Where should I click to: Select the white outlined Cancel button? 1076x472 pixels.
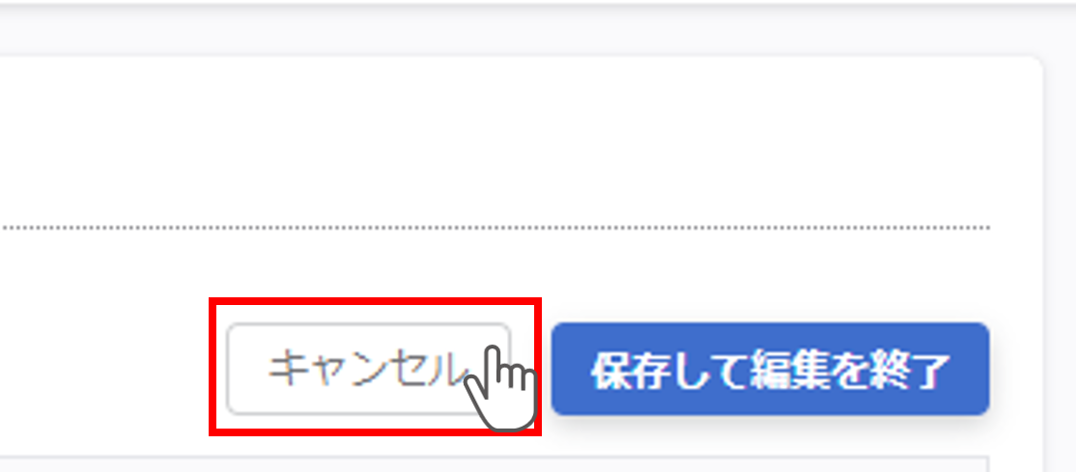[369, 369]
